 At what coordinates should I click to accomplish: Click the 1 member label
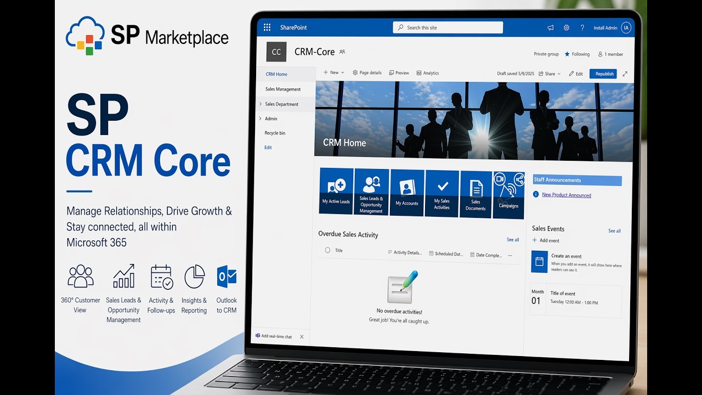click(610, 54)
